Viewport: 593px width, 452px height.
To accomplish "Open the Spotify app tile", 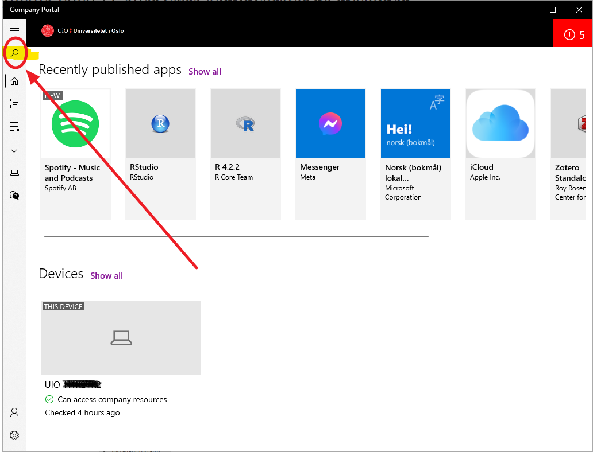I will 75,154.
